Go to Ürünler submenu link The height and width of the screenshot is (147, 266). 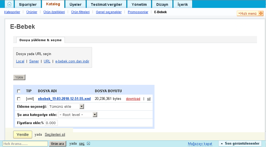click(x=32, y=12)
